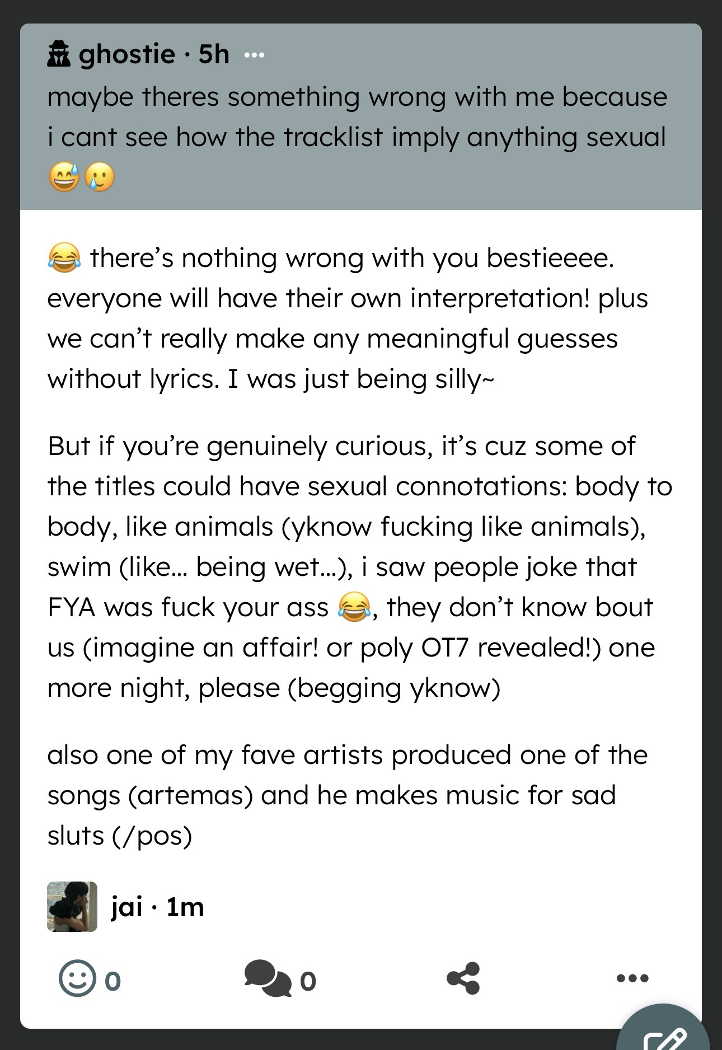
Task: Open the answer's more options menu by the share icon
Action: click(632, 978)
